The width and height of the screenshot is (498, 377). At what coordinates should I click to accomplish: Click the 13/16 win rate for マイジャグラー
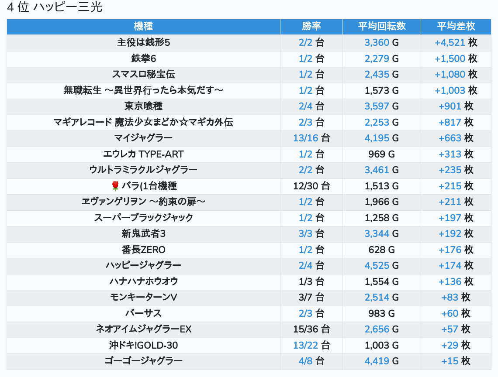[x=306, y=138]
